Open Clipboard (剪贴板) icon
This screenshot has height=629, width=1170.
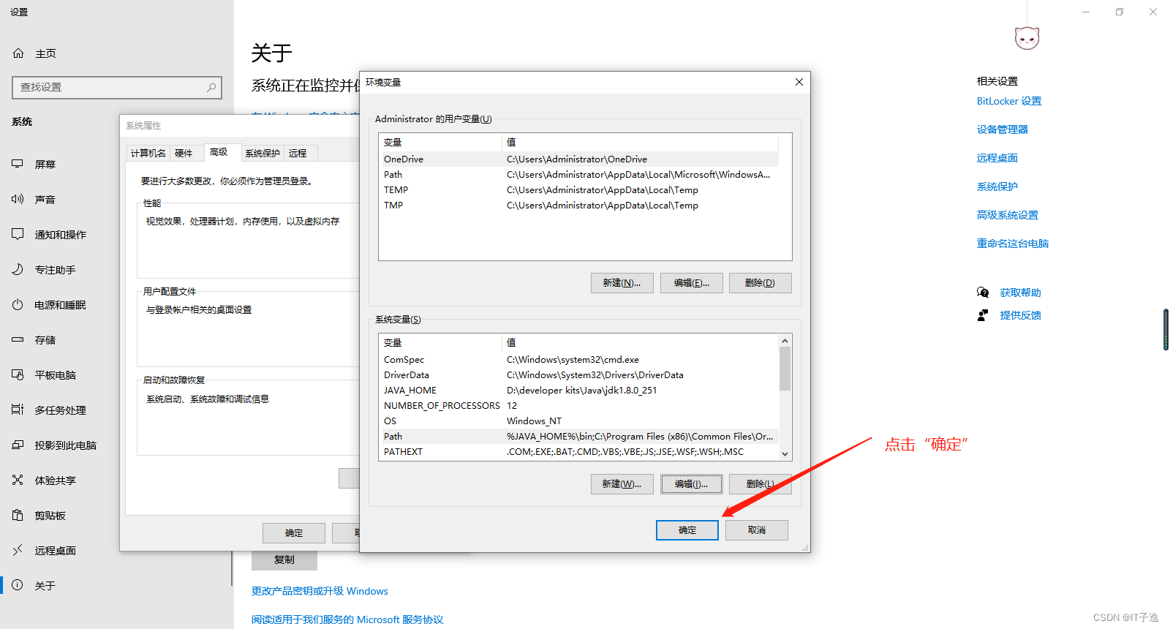(x=18, y=515)
